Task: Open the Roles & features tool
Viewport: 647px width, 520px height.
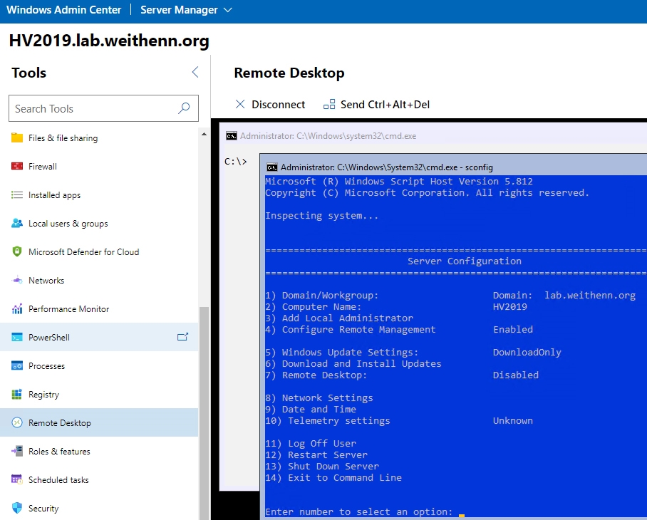Action: click(x=99, y=451)
